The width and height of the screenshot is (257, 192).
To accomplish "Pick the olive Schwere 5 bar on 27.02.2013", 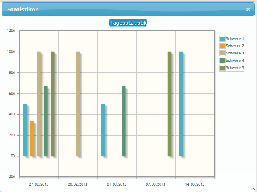I will [x=53, y=104].
